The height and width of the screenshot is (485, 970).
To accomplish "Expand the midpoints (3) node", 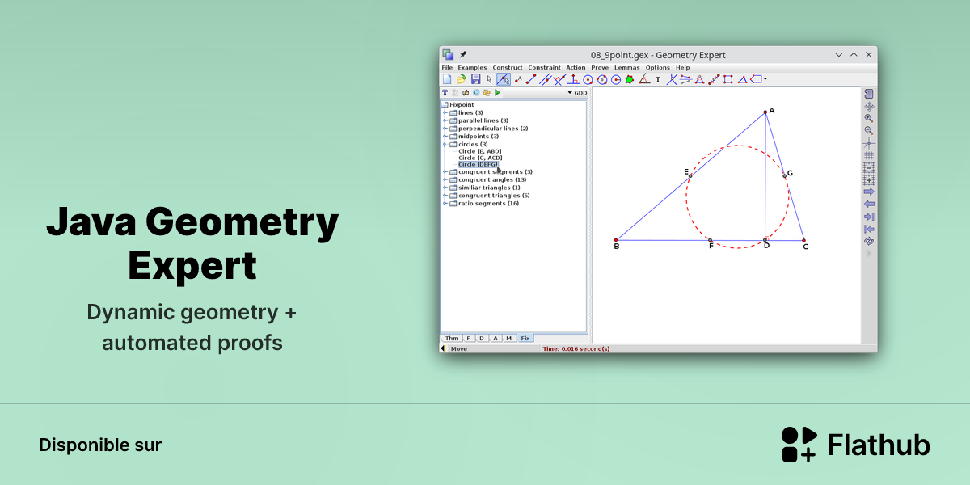I will [x=445, y=136].
